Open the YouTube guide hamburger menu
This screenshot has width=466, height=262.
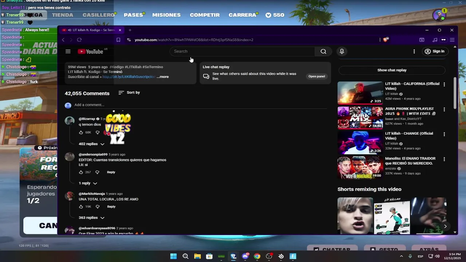tap(68, 51)
